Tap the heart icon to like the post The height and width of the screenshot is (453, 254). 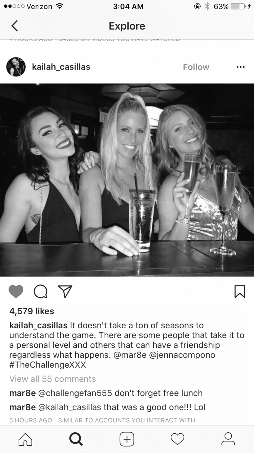[x=16, y=292]
